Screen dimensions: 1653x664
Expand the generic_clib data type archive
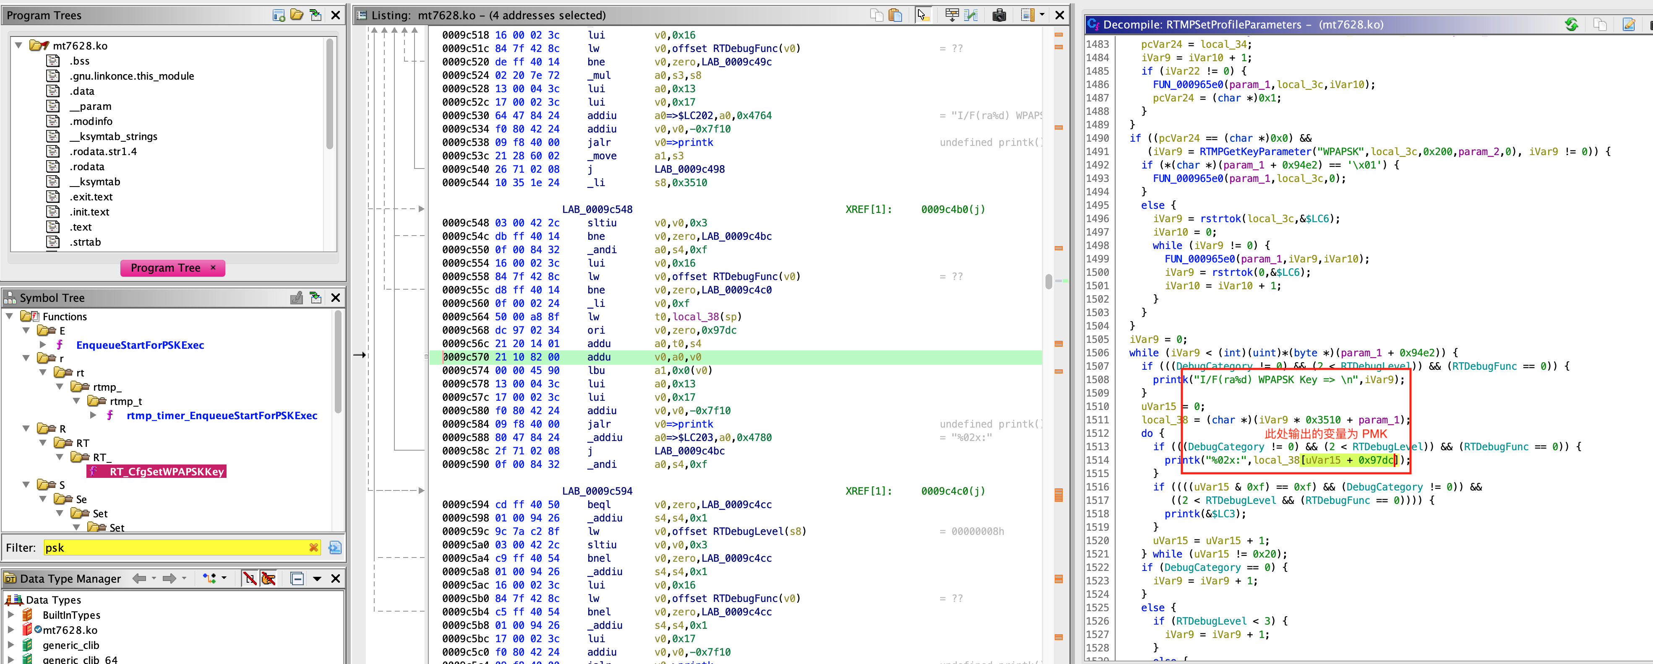click(10, 644)
